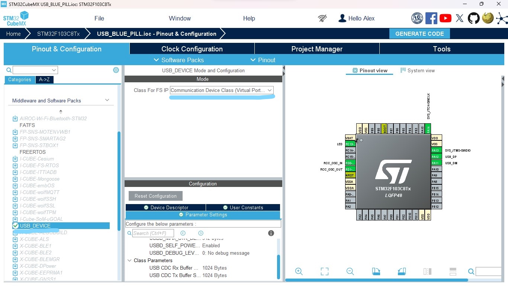Image resolution: width=508 pixels, height=286 pixels.
Task: Click the PA13 pin on the chip
Action: [436, 150]
